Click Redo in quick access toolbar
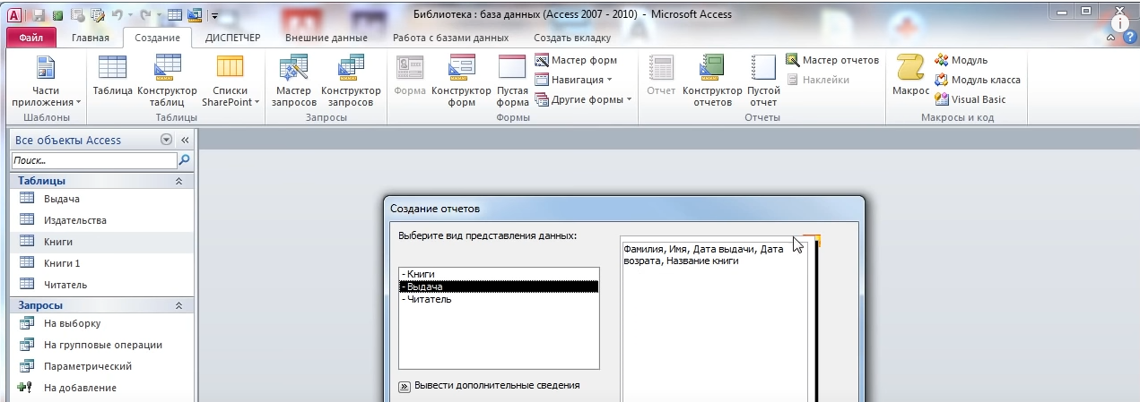 [x=146, y=14]
